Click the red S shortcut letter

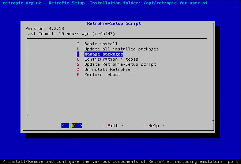click(78, 64)
